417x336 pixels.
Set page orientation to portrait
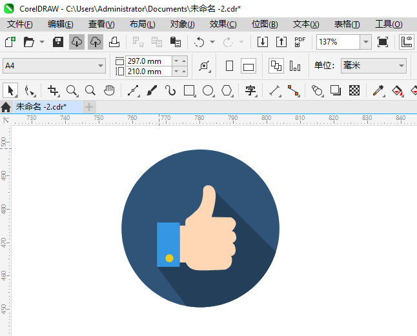point(230,66)
